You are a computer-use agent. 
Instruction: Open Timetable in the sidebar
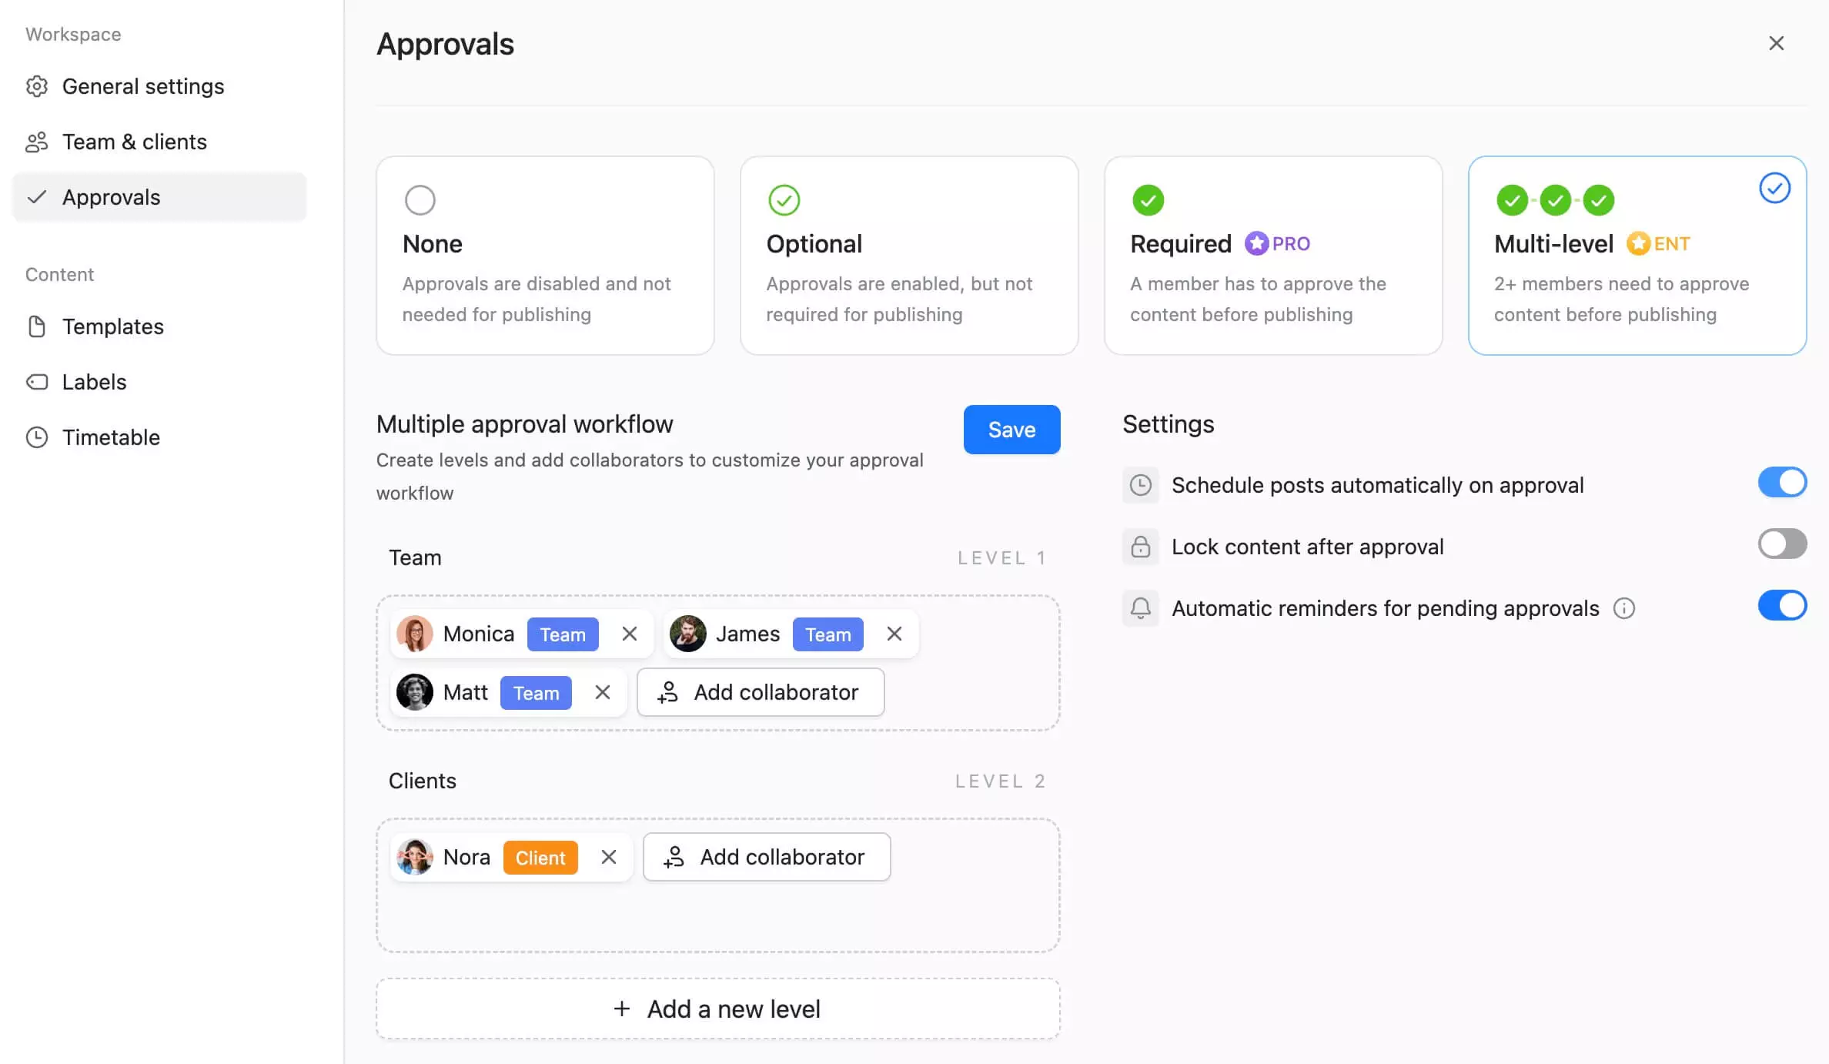159,437
